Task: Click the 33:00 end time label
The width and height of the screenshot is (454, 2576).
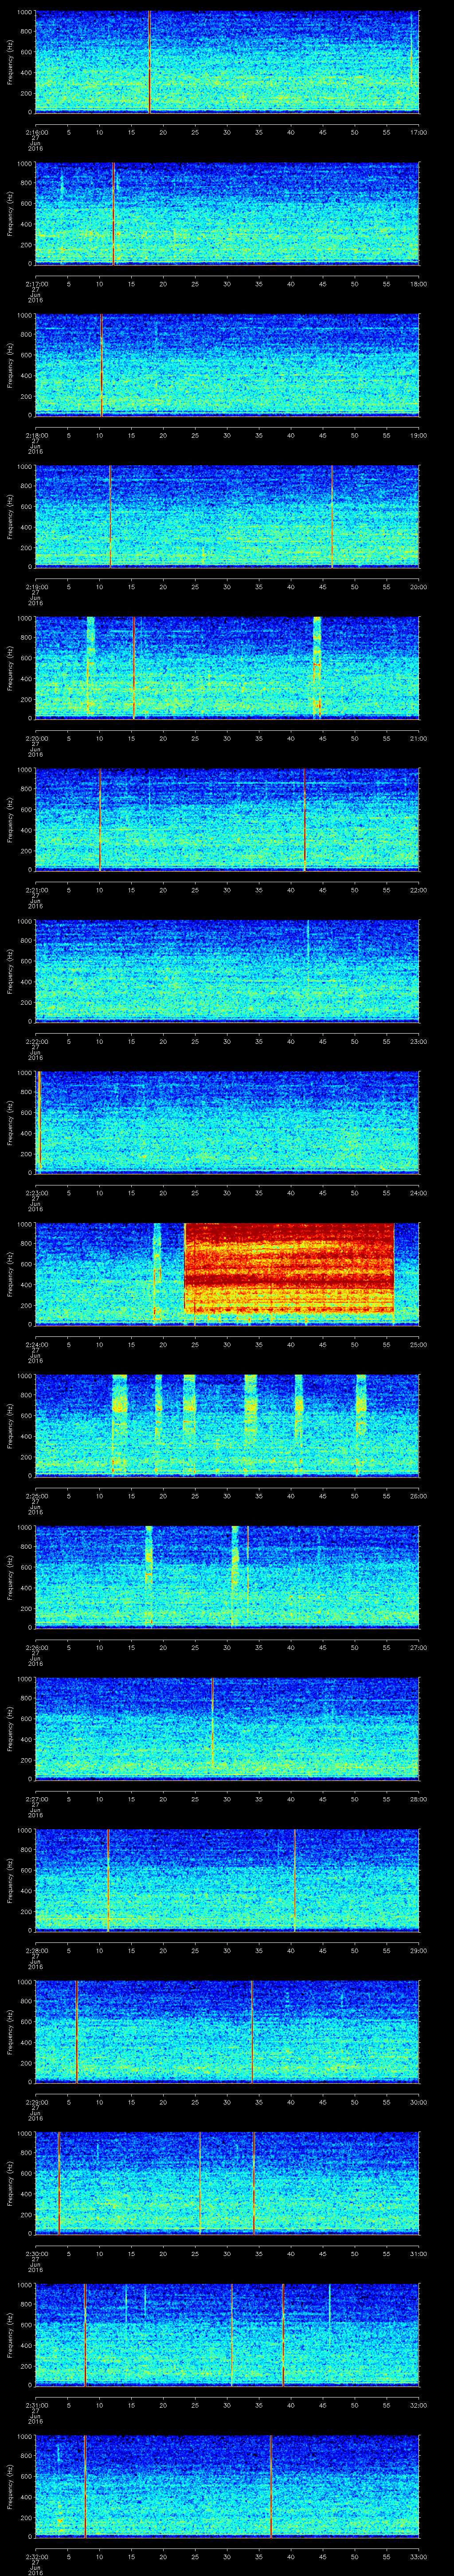Action: [x=418, y=2556]
